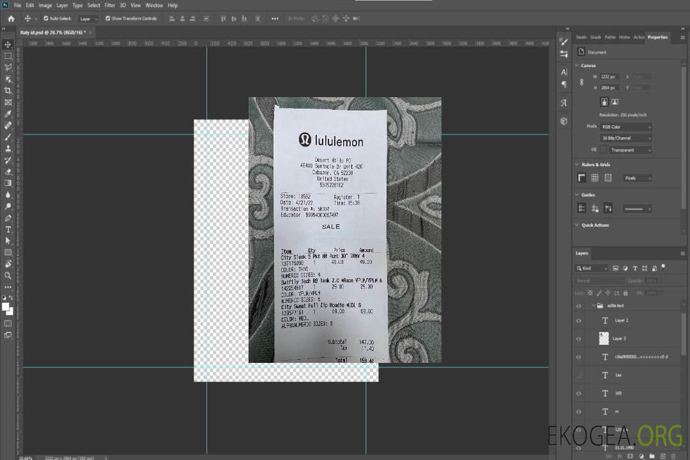Click the trash icon to delete layer

pos(673,456)
